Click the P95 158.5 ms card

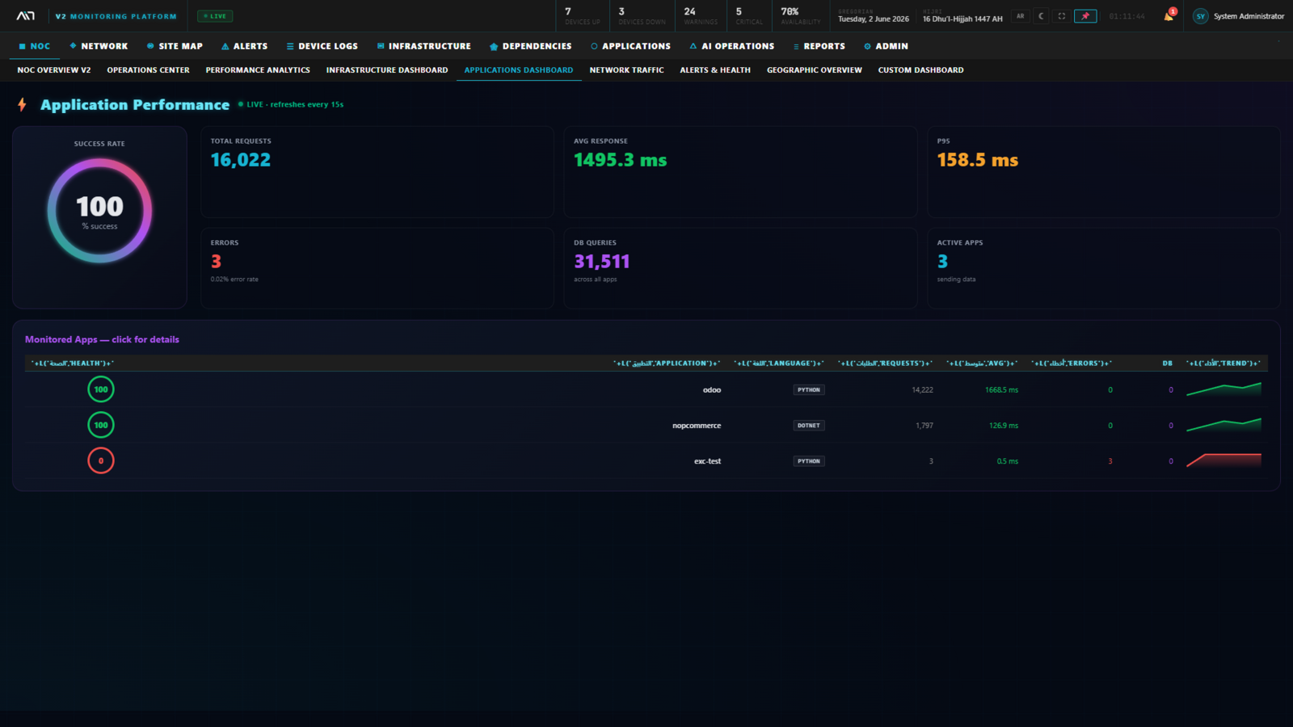(1104, 172)
